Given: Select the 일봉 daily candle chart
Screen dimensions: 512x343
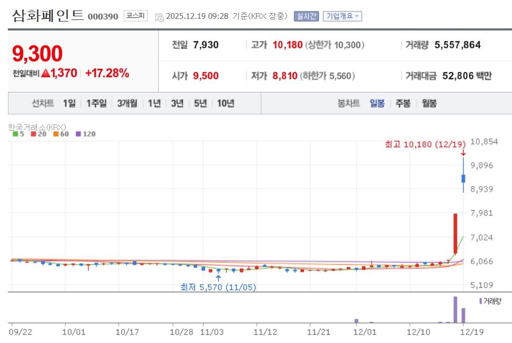Looking at the screenshot, I should pyautogui.click(x=377, y=103).
